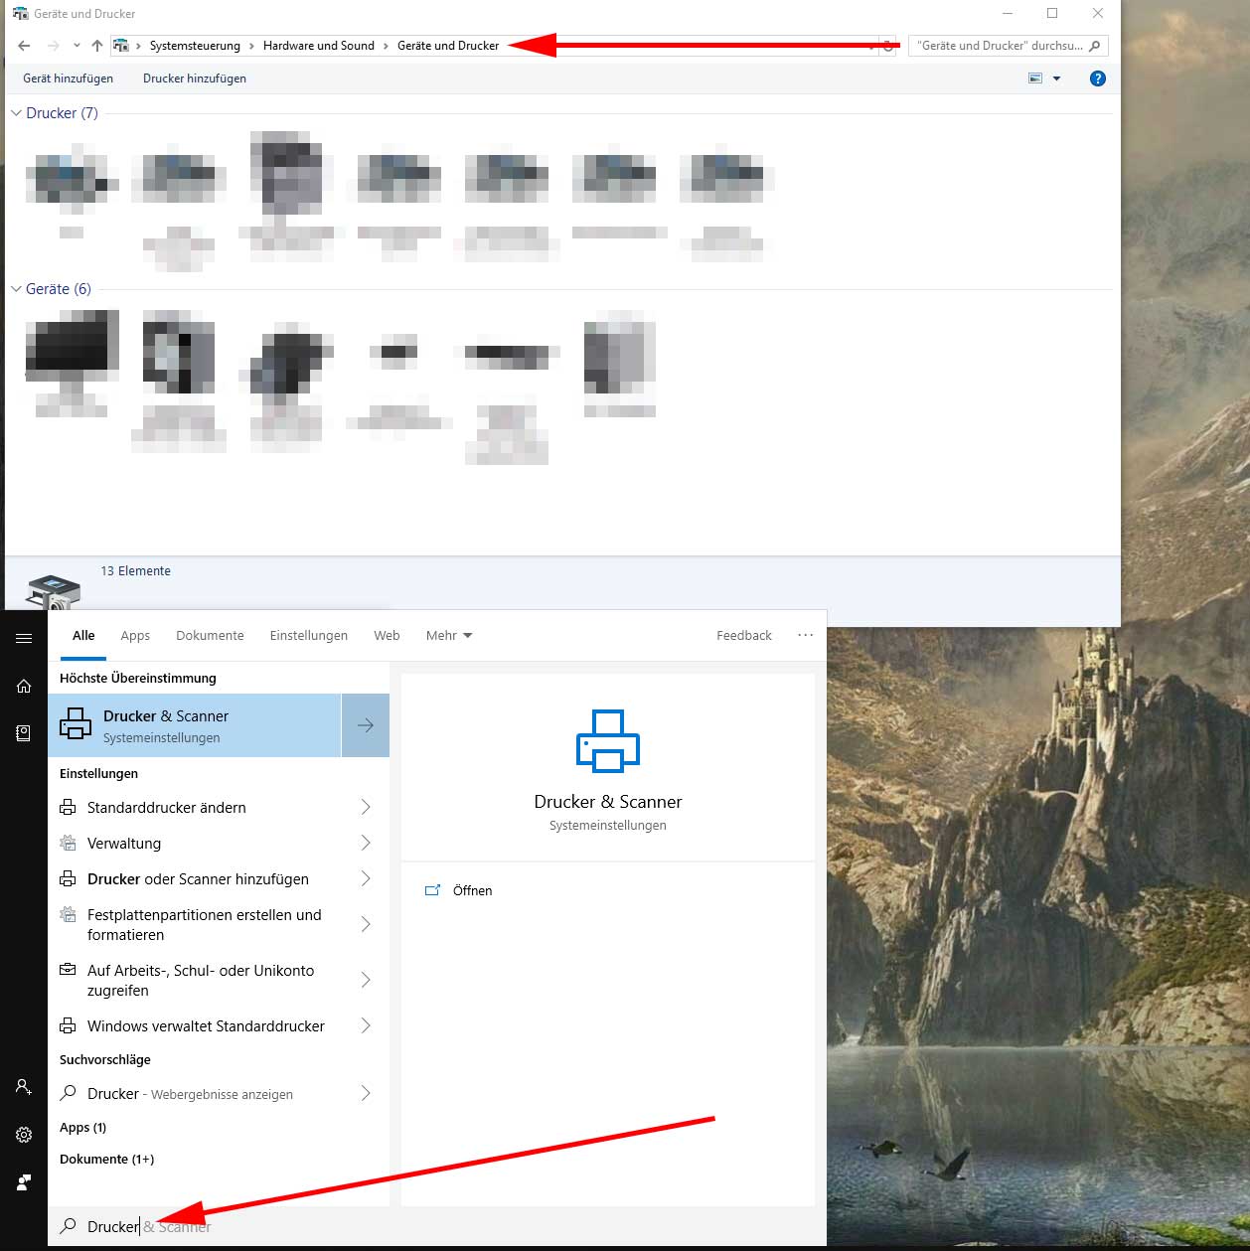Open the Start menu hamburger icon
The image size is (1250, 1251).
tap(24, 638)
